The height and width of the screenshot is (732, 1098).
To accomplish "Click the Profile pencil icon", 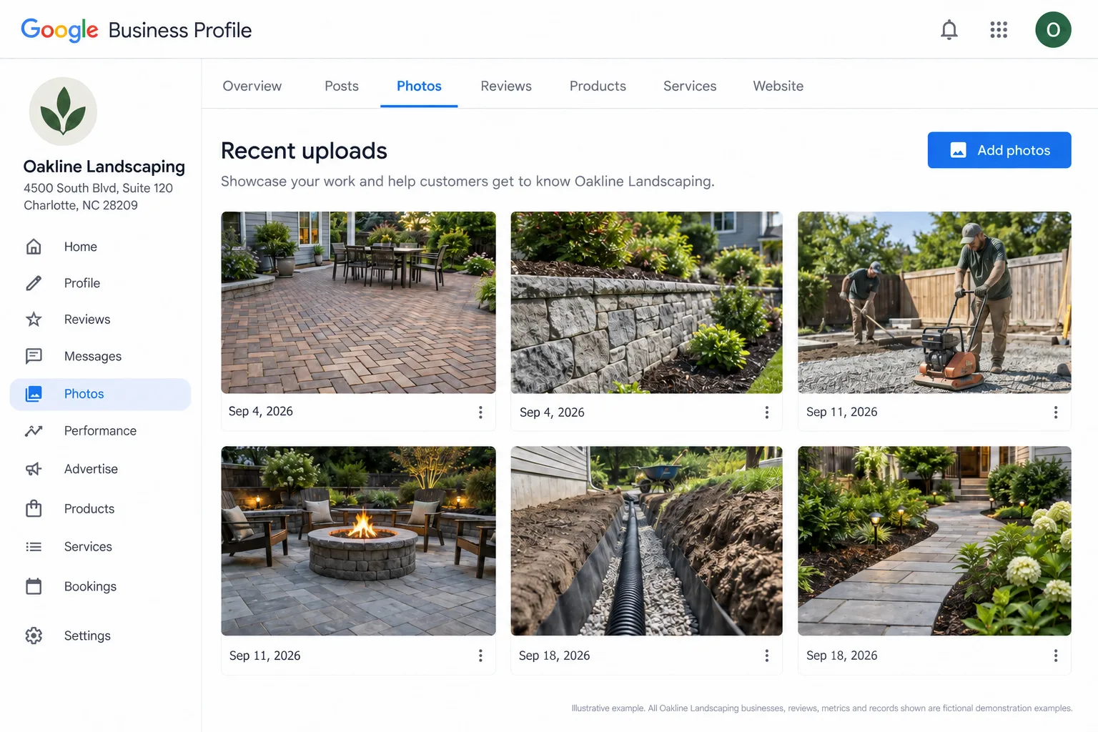I will point(34,283).
